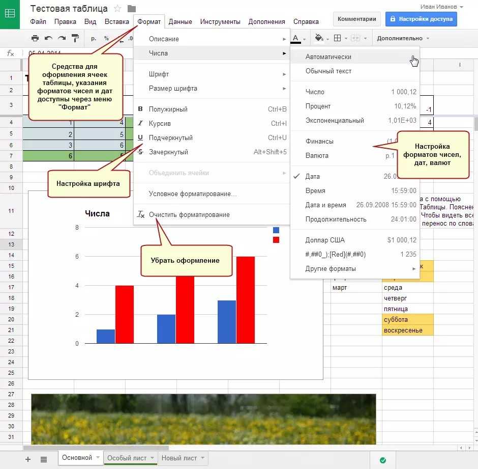Open the Дополнительно toolbar dropdown
The height and width of the screenshot is (469, 478).
tap(403, 38)
